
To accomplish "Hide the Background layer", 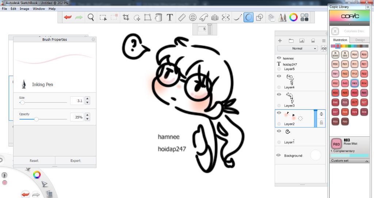I will click(x=278, y=155).
